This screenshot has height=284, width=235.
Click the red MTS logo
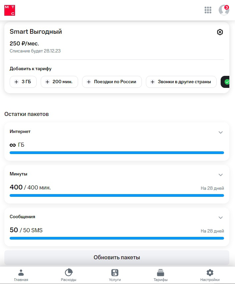10,10
